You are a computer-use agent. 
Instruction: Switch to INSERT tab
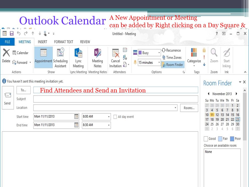42,42
